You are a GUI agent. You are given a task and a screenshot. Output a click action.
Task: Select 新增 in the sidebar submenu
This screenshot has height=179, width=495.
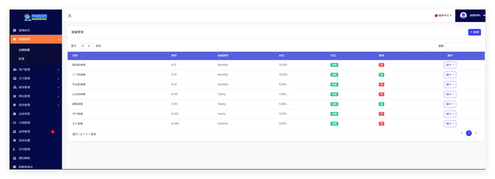click(21, 59)
